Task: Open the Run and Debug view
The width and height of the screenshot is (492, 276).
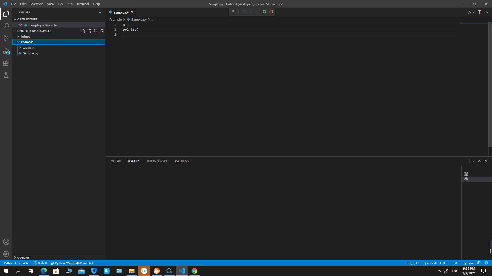Action: tap(6, 51)
